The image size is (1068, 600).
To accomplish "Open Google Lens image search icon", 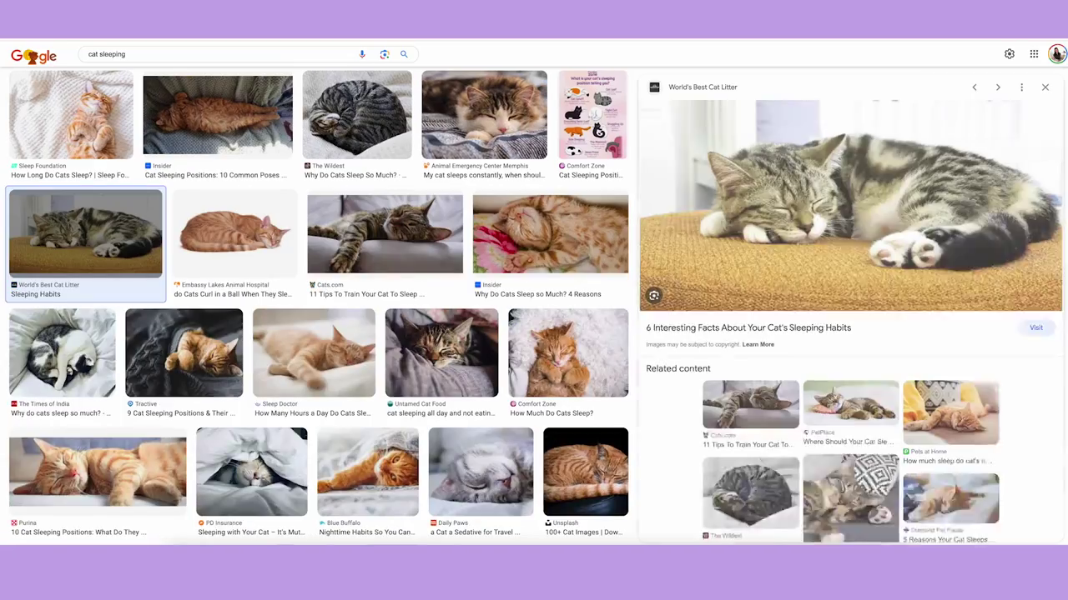I will (384, 54).
